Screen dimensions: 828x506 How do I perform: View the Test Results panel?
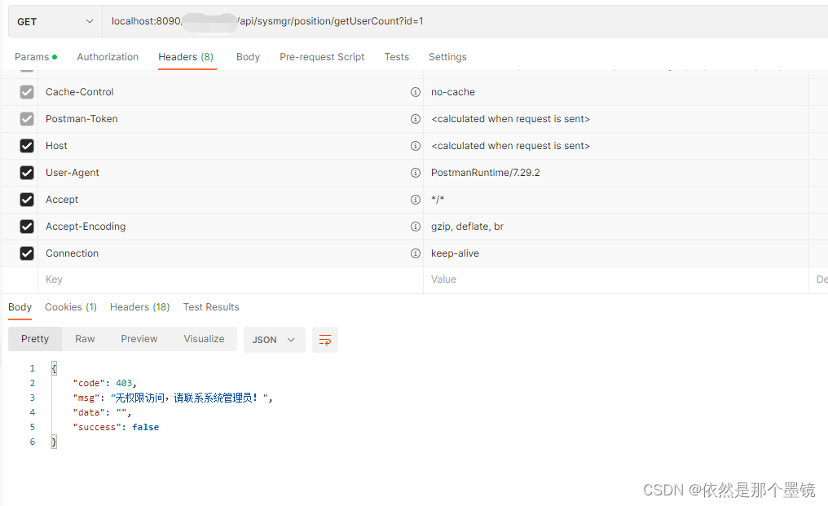pos(210,307)
